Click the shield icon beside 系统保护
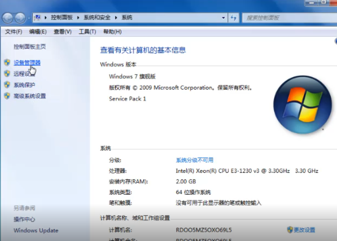 (x=7, y=85)
